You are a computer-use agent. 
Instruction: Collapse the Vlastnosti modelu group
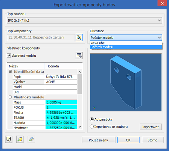click(x=10, y=97)
